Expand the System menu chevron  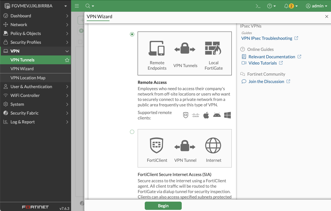point(67,104)
